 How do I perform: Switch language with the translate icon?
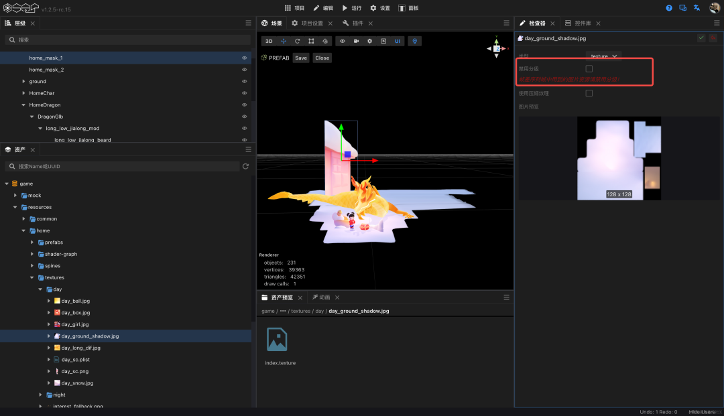click(x=697, y=8)
